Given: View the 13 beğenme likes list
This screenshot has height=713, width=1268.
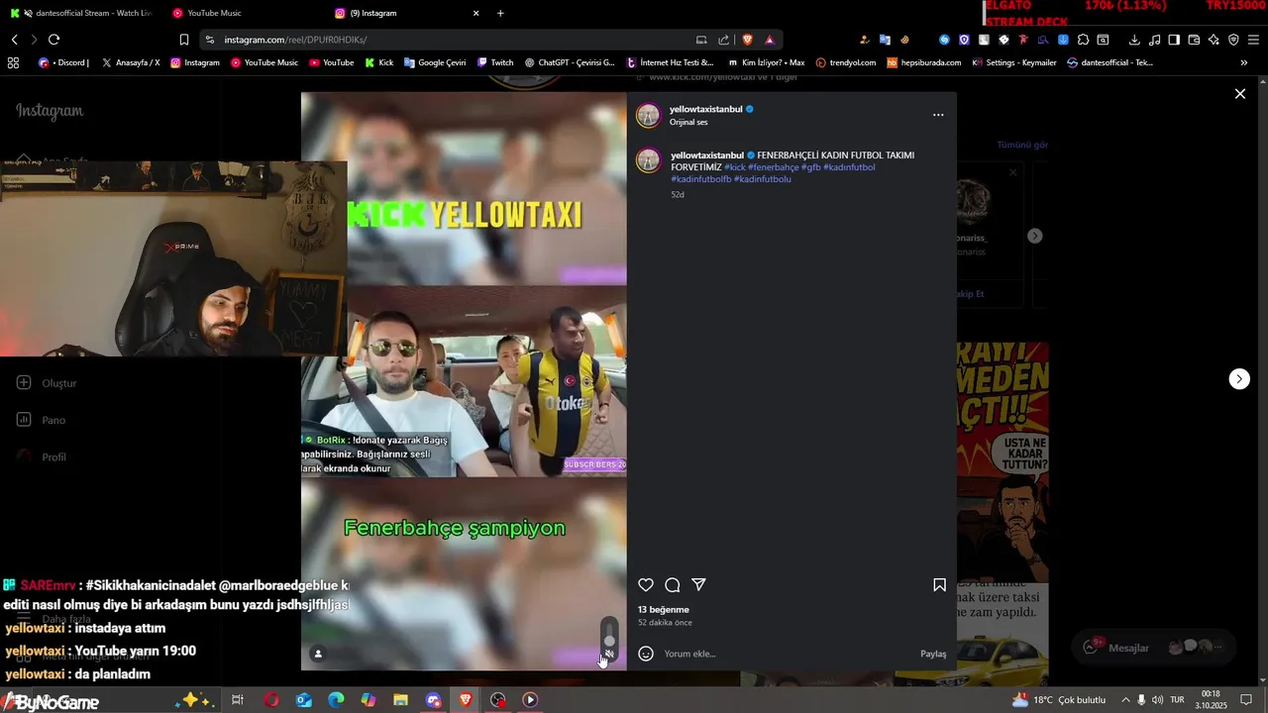Looking at the screenshot, I should click(x=664, y=610).
